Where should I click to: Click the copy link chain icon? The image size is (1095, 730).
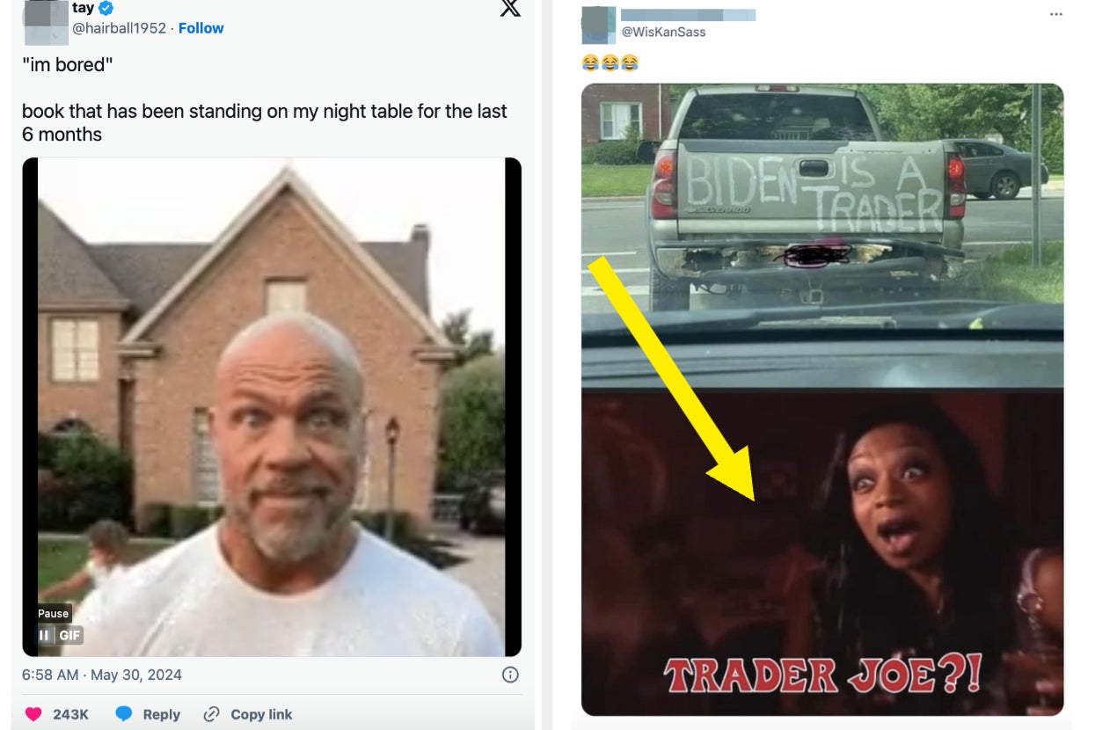pyautogui.click(x=211, y=714)
